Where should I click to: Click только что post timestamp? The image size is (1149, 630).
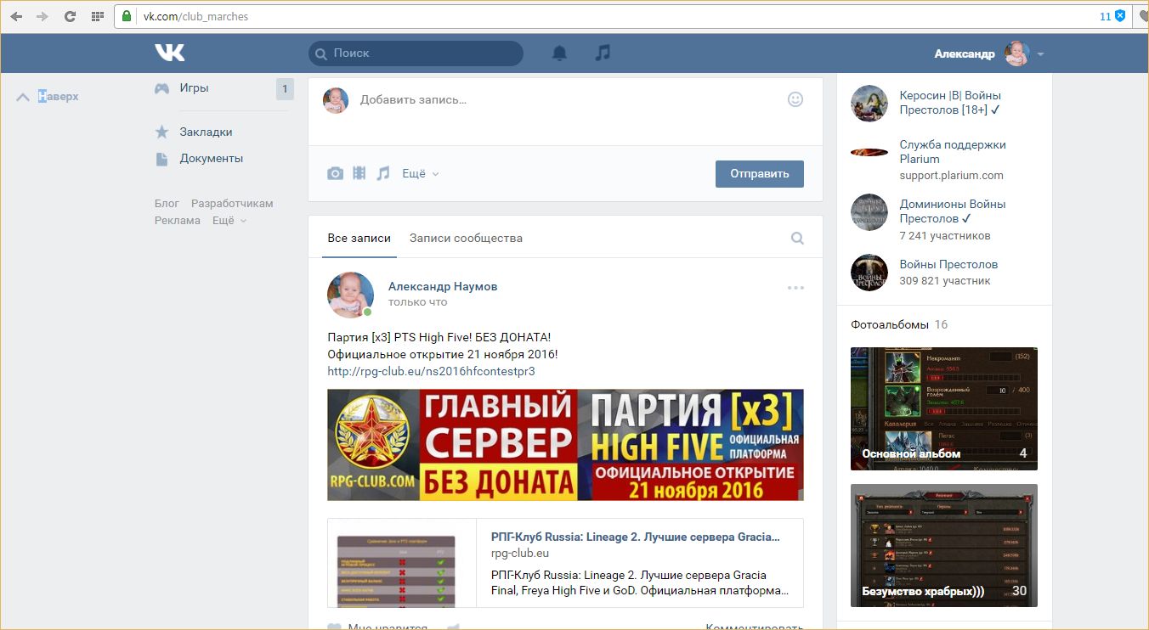coord(417,302)
